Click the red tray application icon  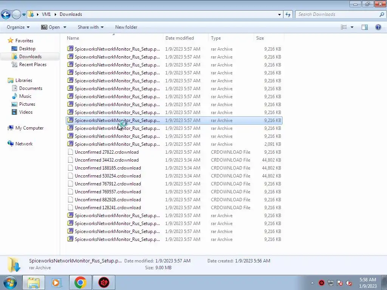(x=321, y=283)
